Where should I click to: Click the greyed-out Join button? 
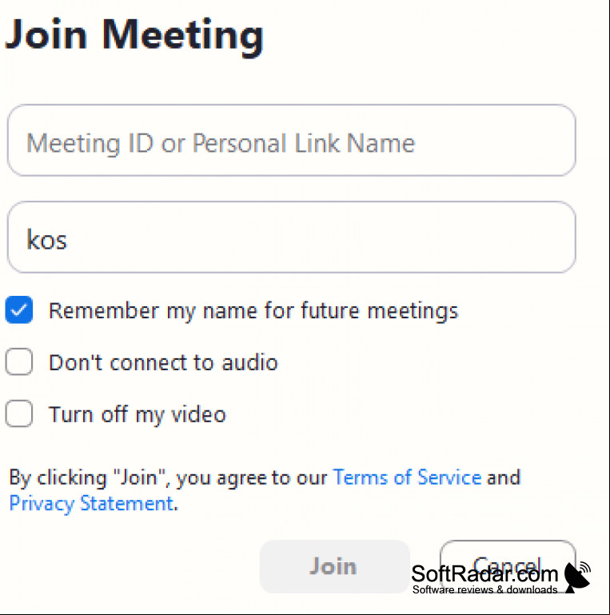point(334,566)
